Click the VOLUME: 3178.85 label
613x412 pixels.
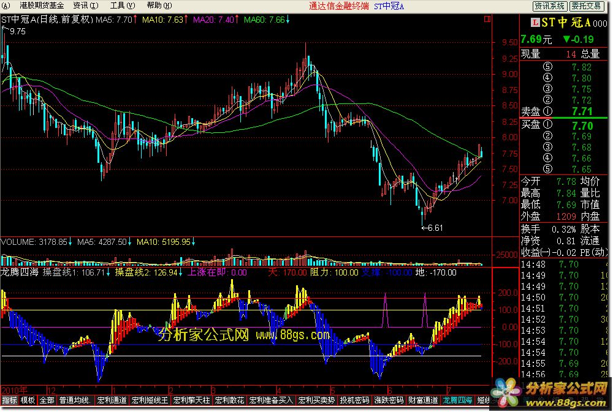pyautogui.click(x=36, y=242)
